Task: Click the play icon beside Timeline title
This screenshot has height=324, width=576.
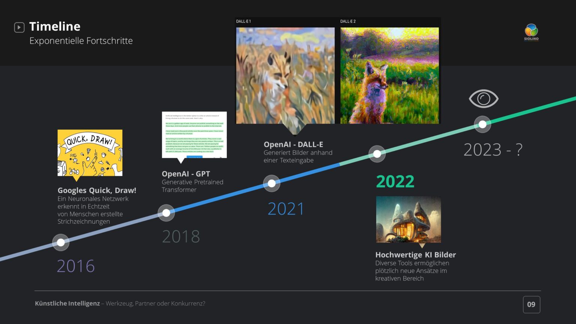Action: 19,27
